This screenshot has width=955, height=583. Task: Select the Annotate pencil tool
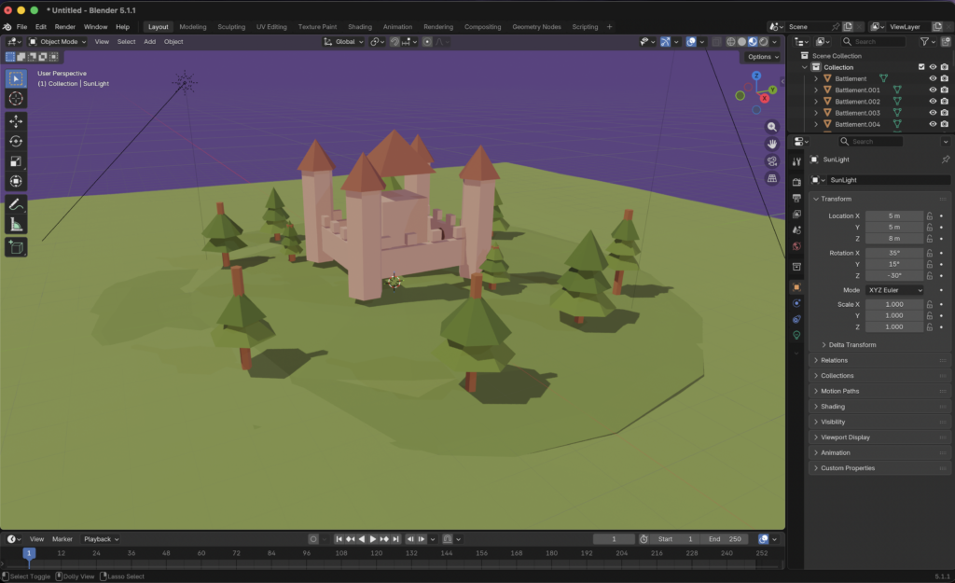[16, 203]
